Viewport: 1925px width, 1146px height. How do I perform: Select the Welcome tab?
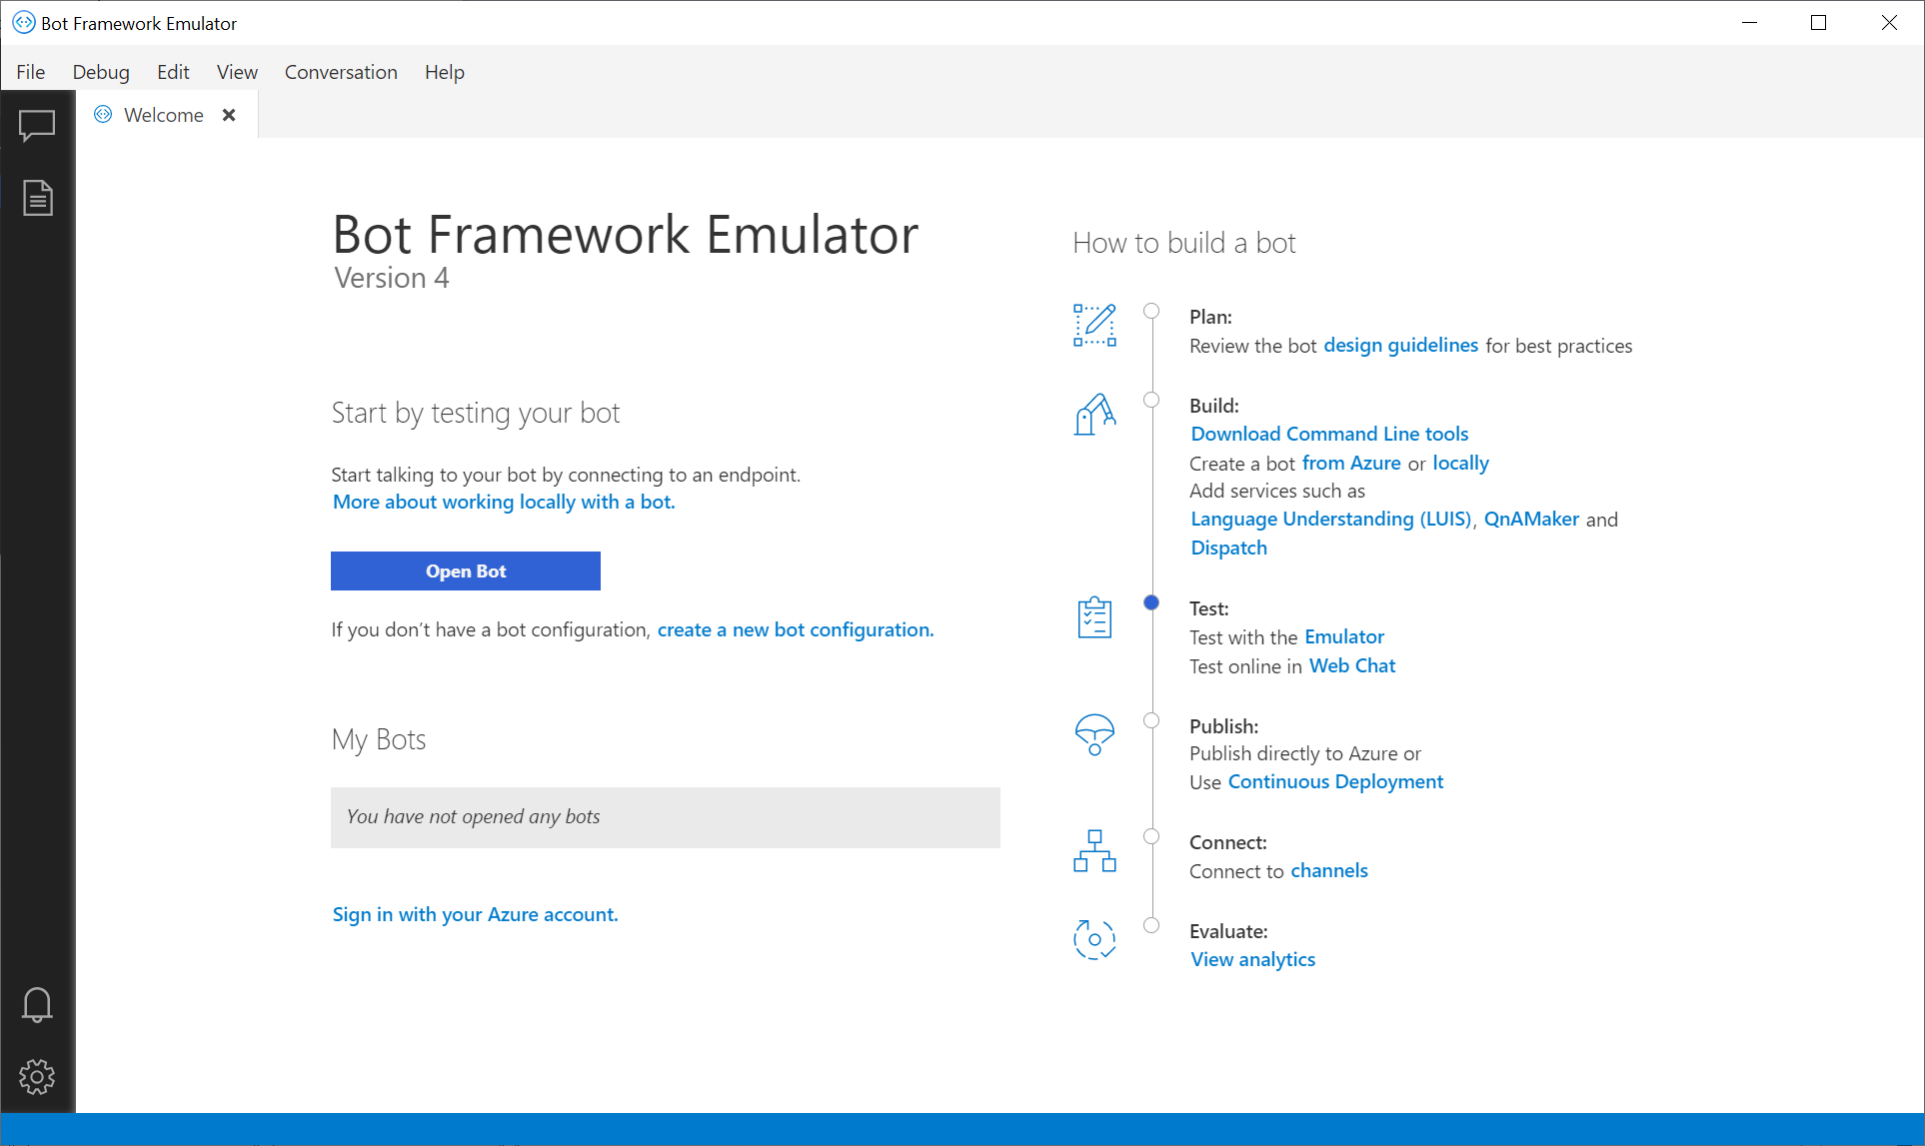(x=162, y=115)
